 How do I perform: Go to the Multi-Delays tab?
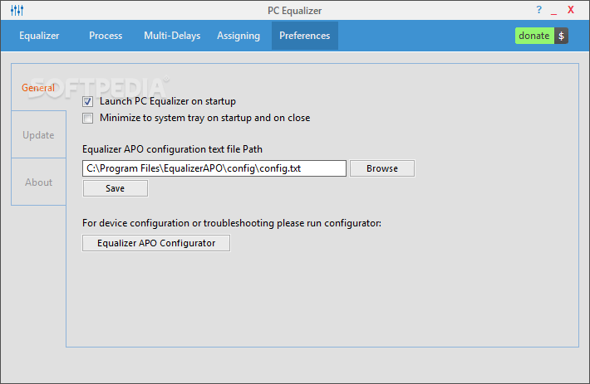172,36
